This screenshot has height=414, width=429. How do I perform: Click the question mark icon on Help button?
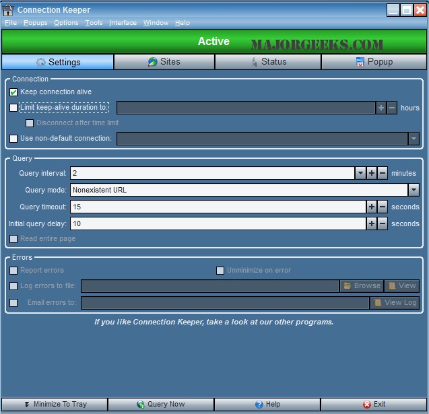tap(259, 404)
